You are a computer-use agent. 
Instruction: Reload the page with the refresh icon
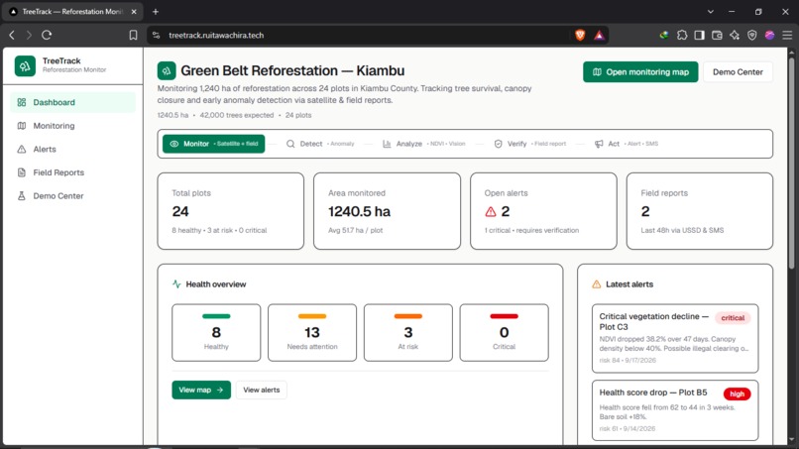[x=47, y=35]
